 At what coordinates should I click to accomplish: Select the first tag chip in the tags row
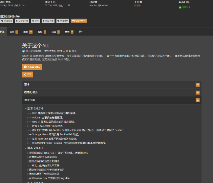click(7, 21)
